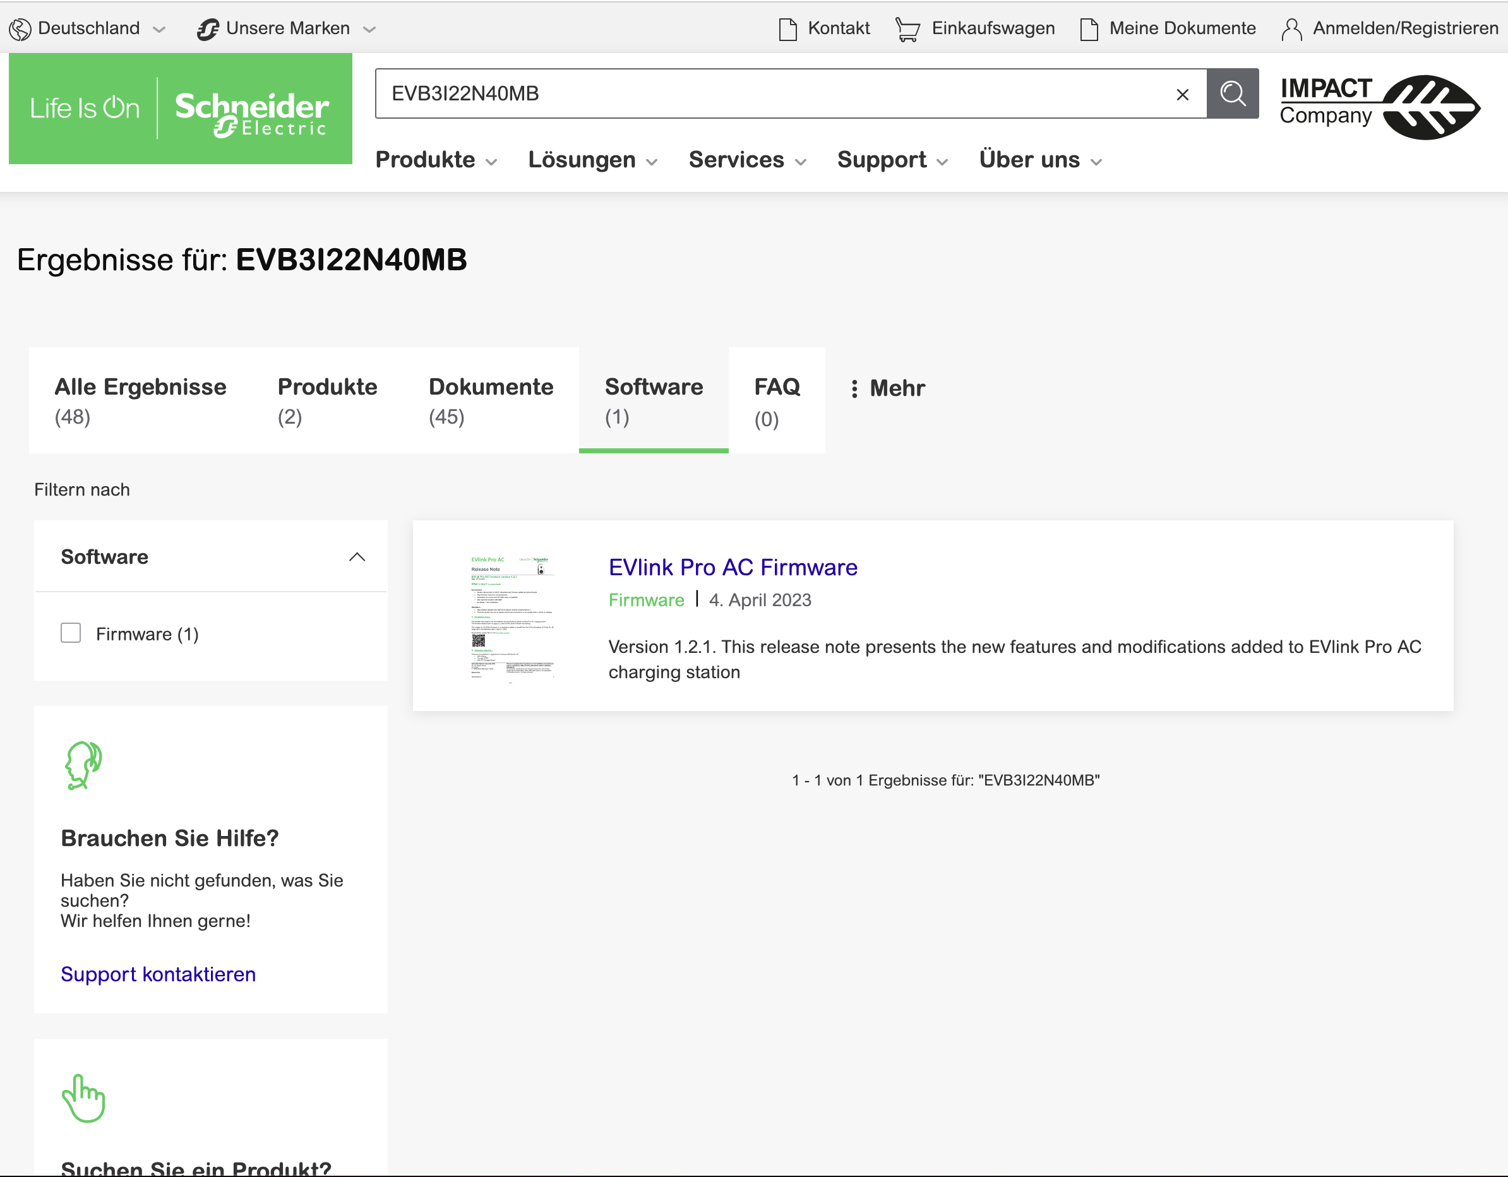This screenshot has width=1508, height=1177.
Task: Open the Mehr tabs menu
Action: point(887,388)
